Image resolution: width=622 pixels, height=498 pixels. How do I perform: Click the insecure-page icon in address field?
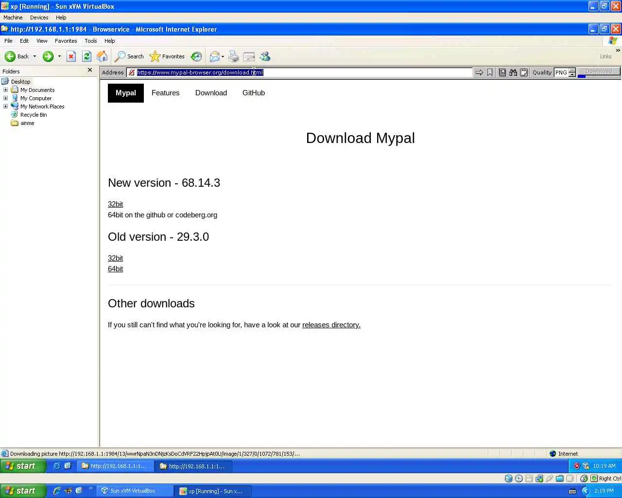[132, 72]
